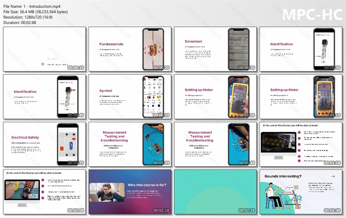Open the Electrical Safety thumbnail at 00:01:29
The width and height of the screenshot is (346, 218).
pyautogui.click(x=44, y=144)
